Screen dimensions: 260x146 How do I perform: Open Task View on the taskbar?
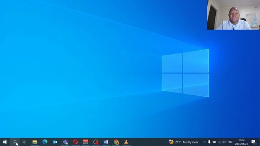tap(24, 142)
